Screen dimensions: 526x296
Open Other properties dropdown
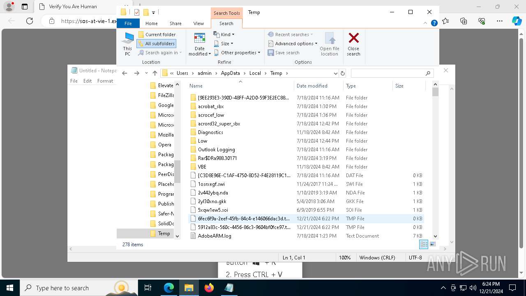click(x=237, y=53)
